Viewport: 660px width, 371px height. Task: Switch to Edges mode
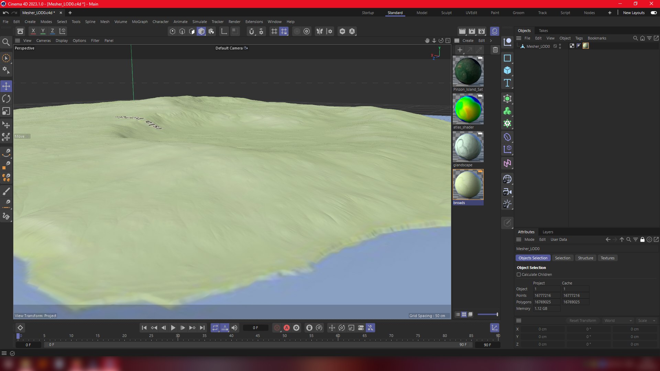[x=182, y=31]
